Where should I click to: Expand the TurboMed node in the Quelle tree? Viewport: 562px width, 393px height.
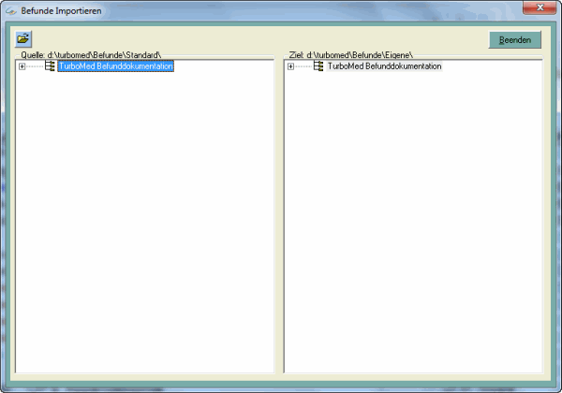pos(22,66)
